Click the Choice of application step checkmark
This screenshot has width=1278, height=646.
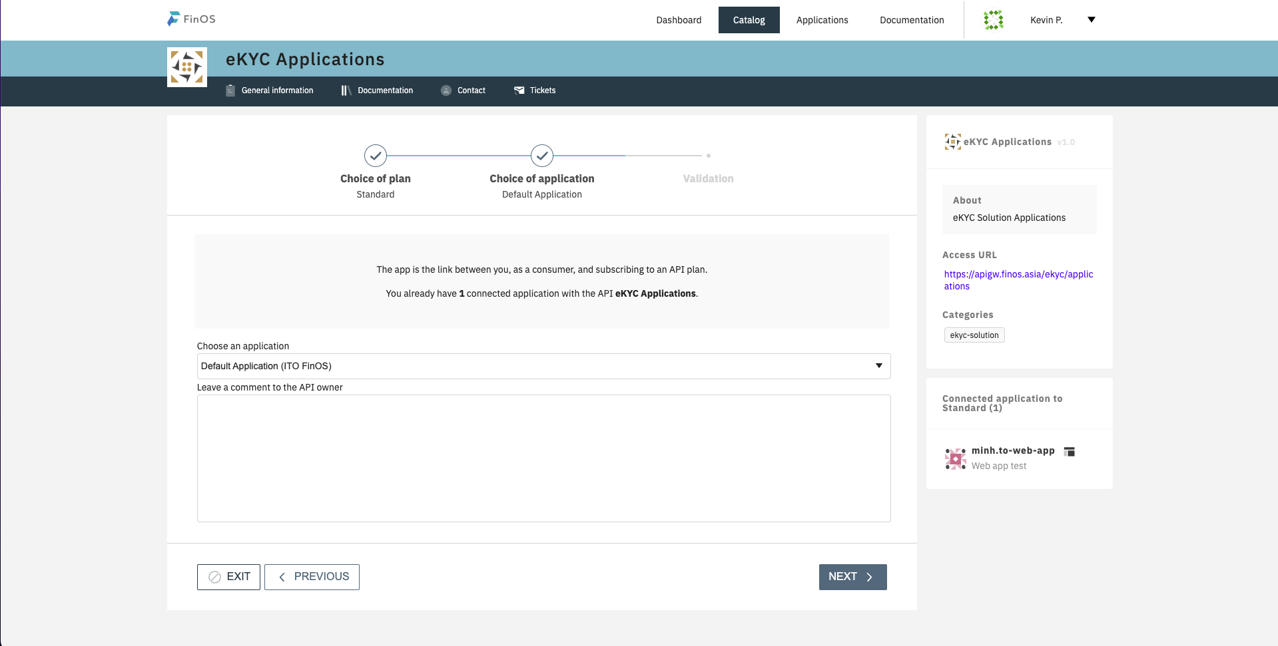[x=542, y=156]
